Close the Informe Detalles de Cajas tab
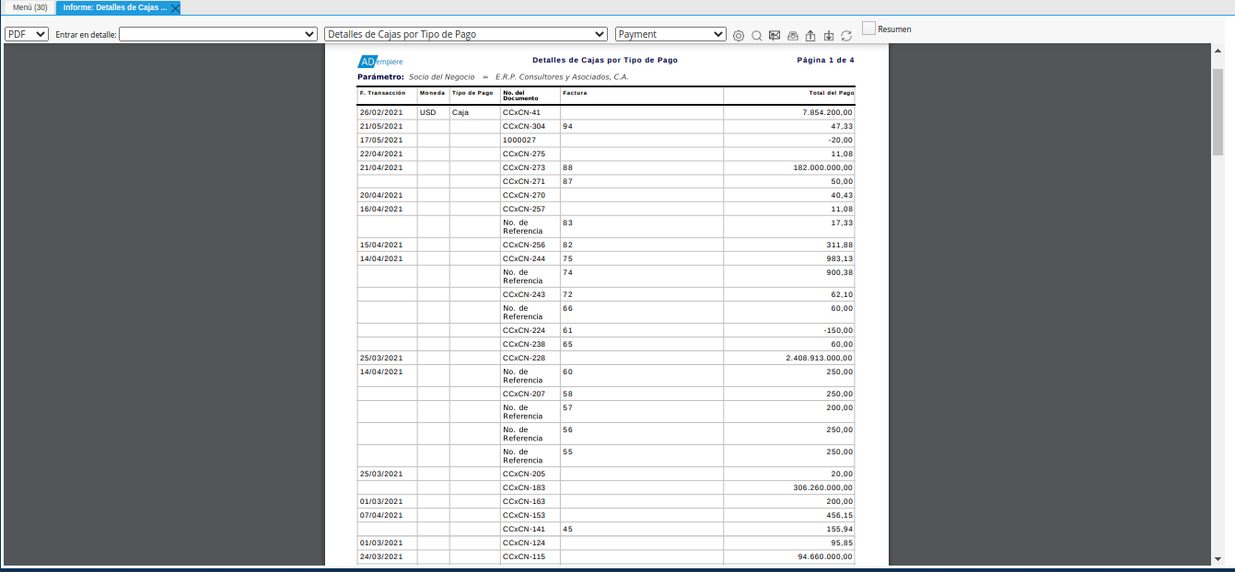 (x=175, y=8)
